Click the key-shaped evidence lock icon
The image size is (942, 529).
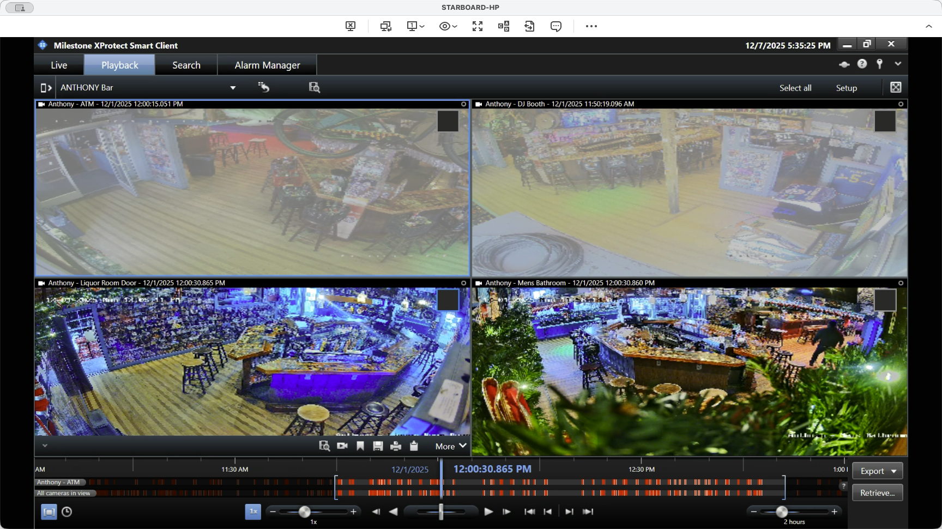tap(879, 64)
